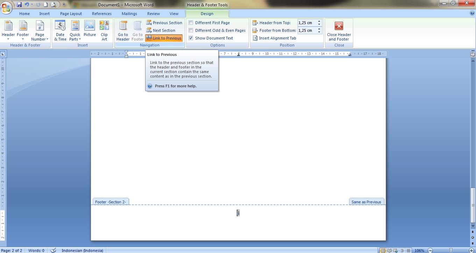
Task: Go to previous page browse arrow
Action: pos(473,232)
